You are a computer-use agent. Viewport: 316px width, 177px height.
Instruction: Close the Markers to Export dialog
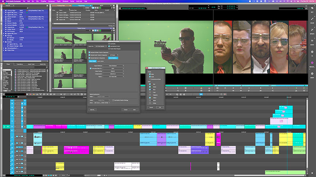[147, 68]
